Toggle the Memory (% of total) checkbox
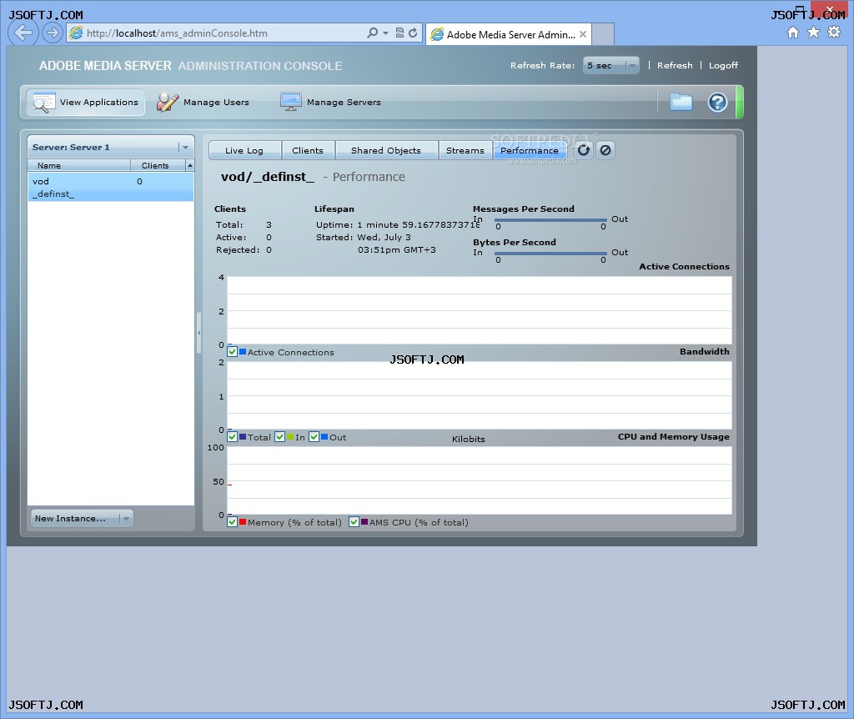 [233, 522]
